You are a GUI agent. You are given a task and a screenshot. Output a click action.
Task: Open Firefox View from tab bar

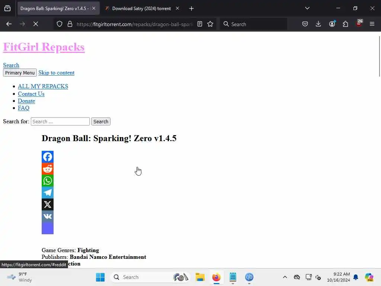pos(7,9)
